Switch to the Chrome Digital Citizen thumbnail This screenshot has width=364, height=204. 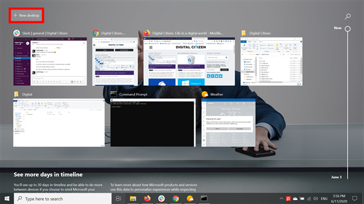(x=115, y=62)
